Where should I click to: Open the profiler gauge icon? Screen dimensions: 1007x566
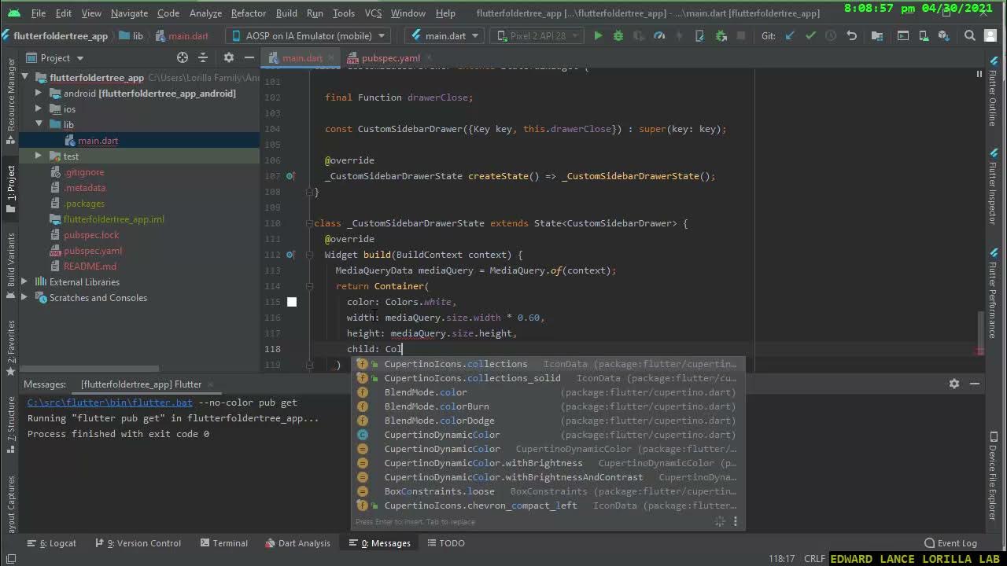click(x=659, y=36)
